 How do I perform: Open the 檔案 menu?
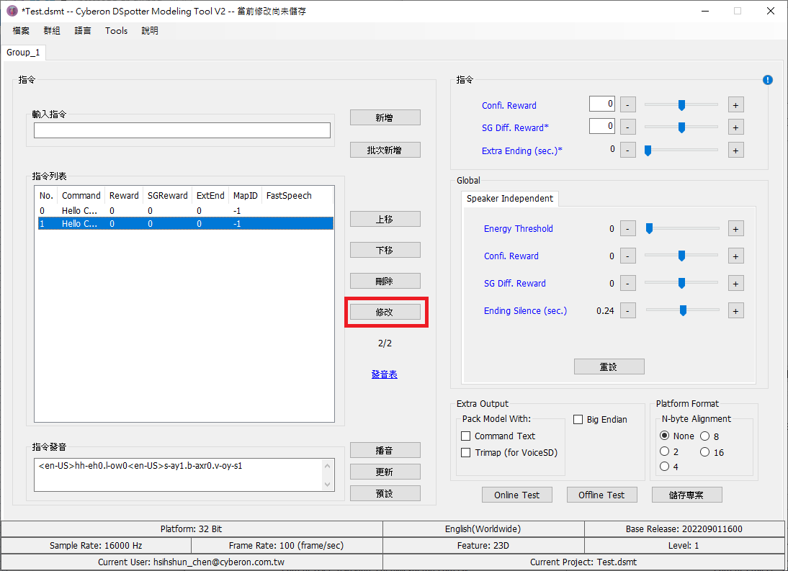coord(21,31)
